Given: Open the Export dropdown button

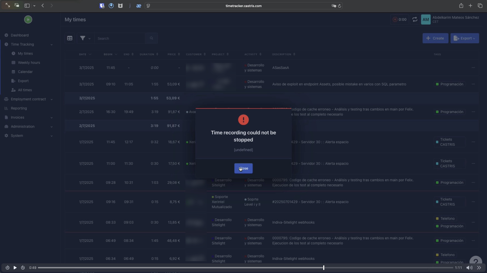Looking at the screenshot, I should [x=465, y=38].
